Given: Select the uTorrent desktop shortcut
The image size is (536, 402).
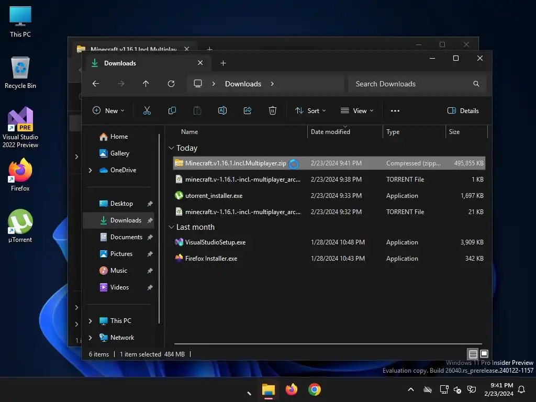Looking at the screenshot, I should [20, 226].
